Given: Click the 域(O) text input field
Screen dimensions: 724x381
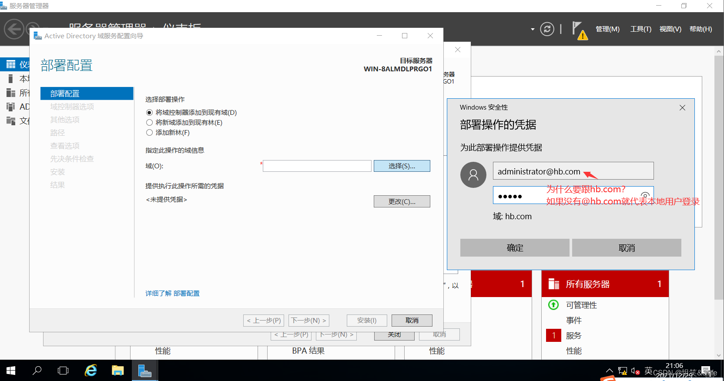Looking at the screenshot, I should pyautogui.click(x=317, y=166).
